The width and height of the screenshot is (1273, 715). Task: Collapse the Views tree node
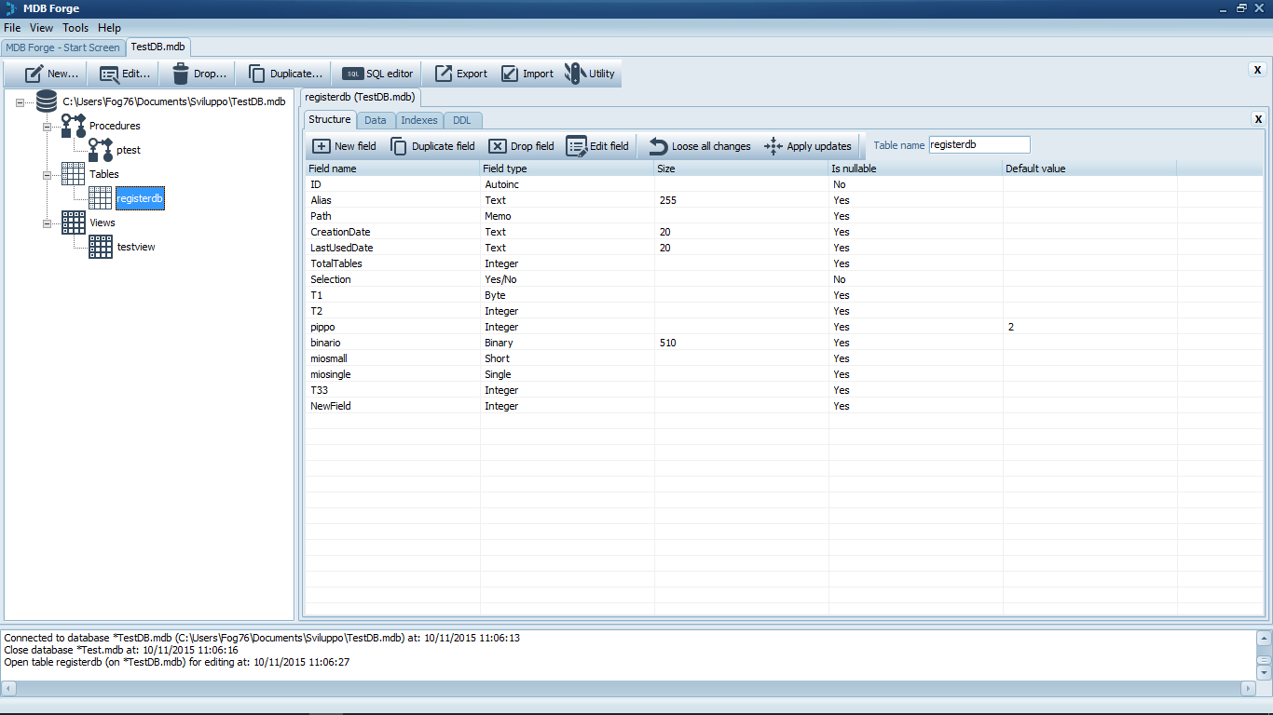point(47,223)
